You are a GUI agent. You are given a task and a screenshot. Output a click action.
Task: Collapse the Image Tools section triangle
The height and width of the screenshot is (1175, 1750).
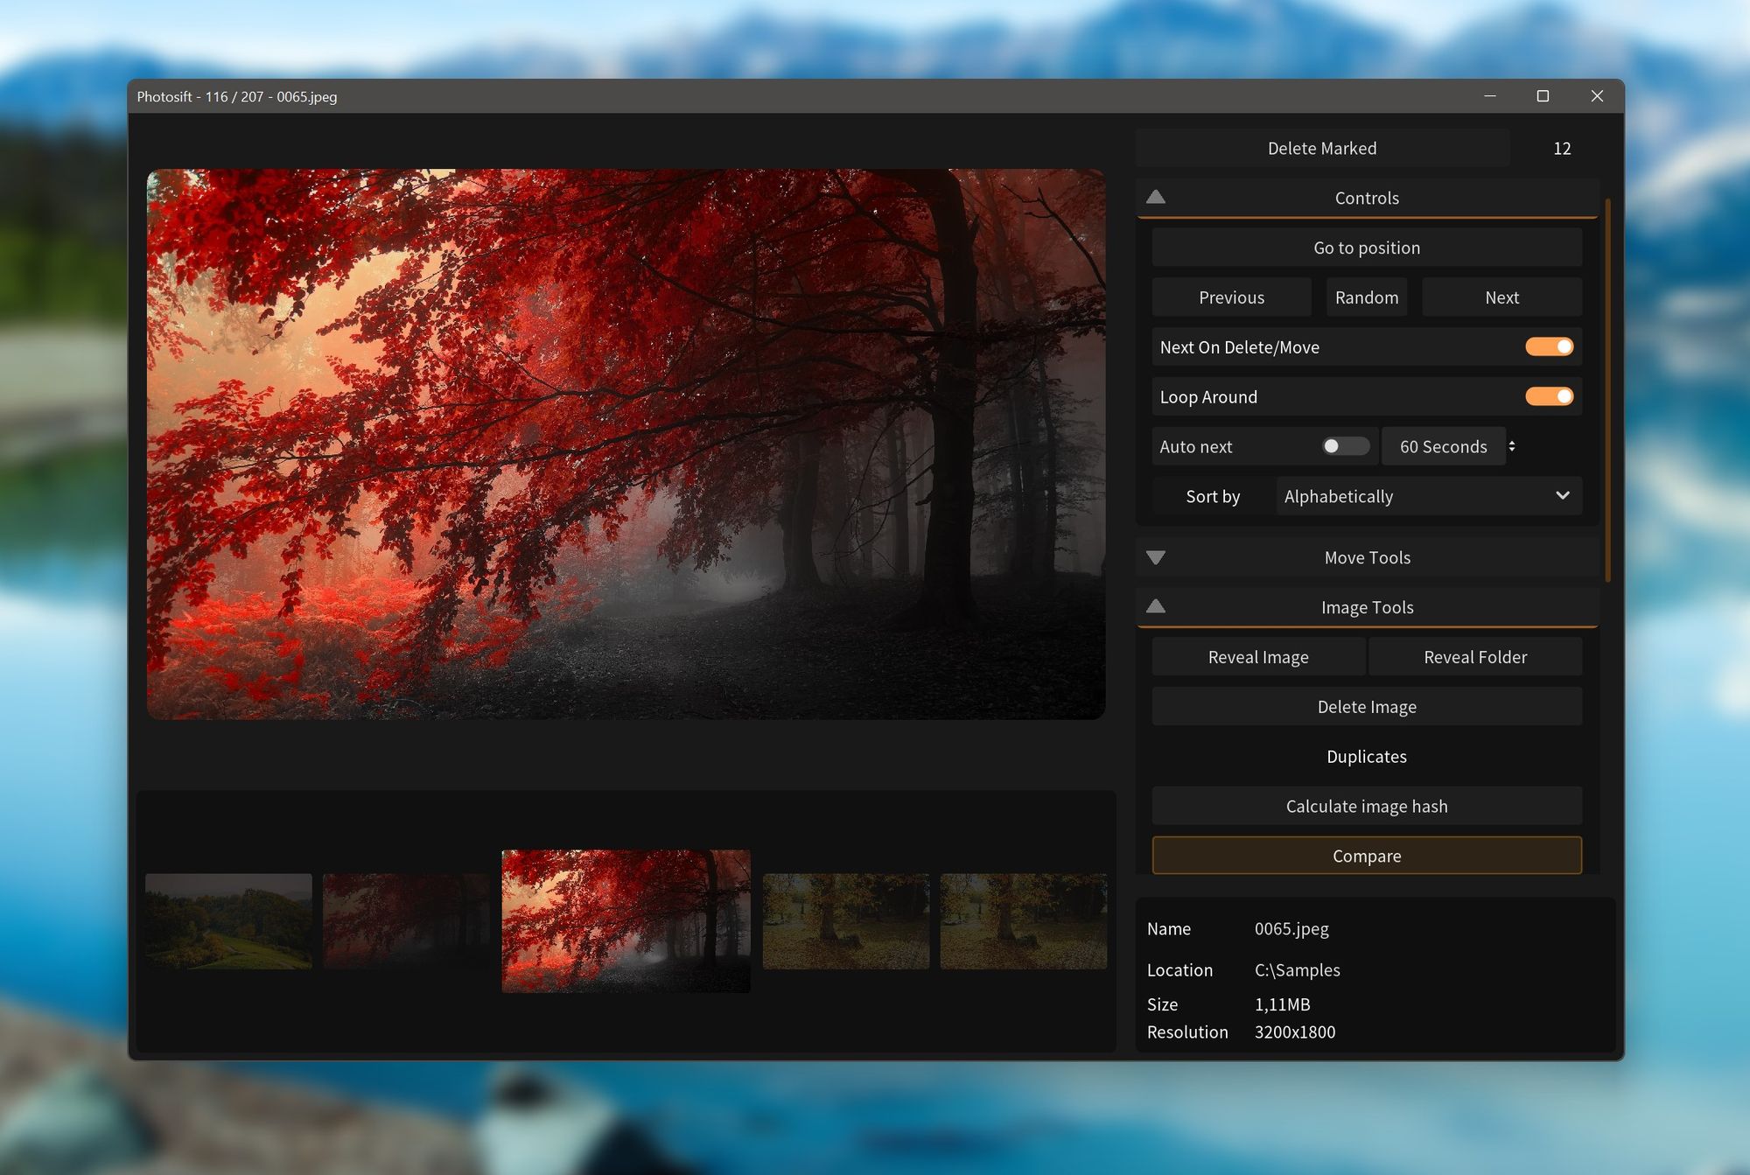click(x=1156, y=606)
